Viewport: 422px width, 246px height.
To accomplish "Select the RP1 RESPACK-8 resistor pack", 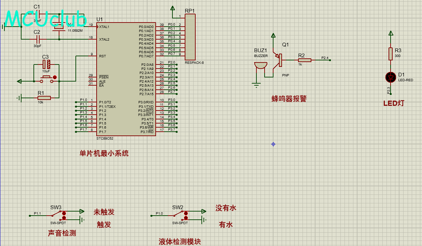I will pyautogui.click(x=190, y=37).
